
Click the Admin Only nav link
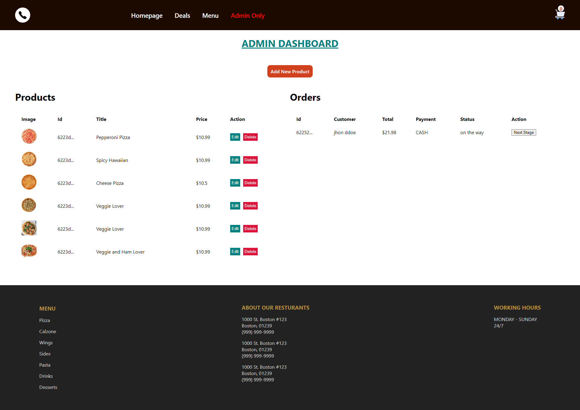coord(248,15)
